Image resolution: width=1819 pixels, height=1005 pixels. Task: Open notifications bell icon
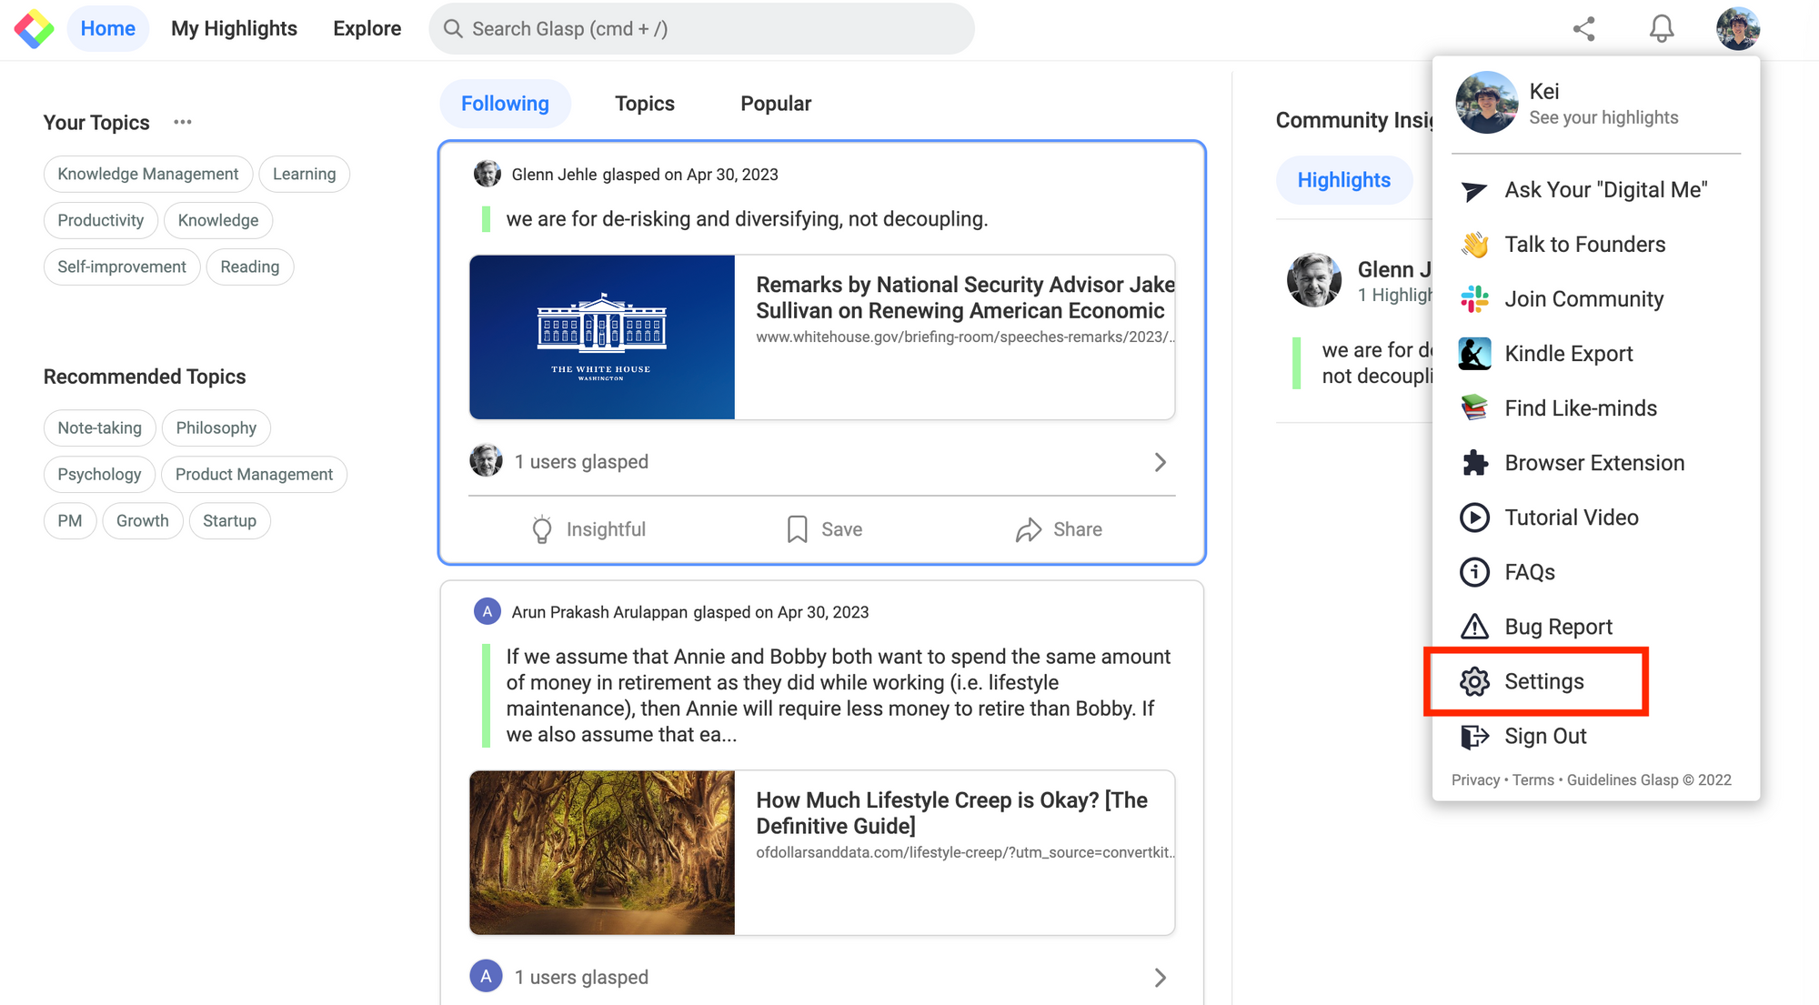pyautogui.click(x=1662, y=29)
